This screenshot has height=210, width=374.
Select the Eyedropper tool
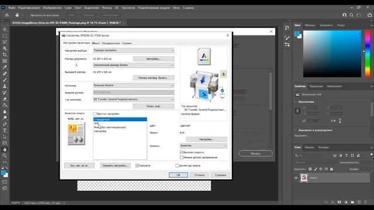[5, 67]
